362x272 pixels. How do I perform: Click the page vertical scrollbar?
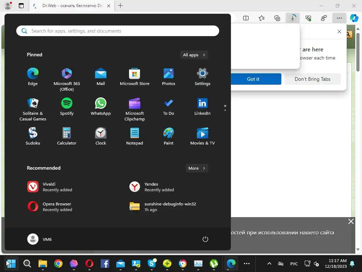358,52
